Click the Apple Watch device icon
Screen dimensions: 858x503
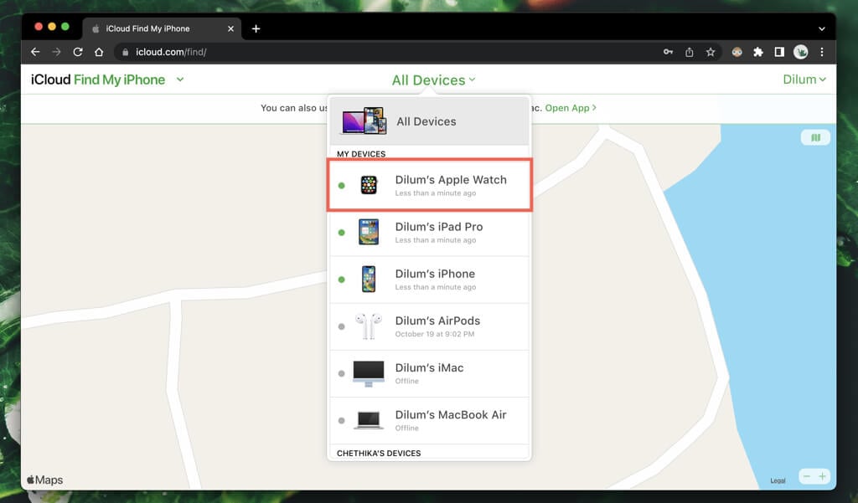pos(369,185)
